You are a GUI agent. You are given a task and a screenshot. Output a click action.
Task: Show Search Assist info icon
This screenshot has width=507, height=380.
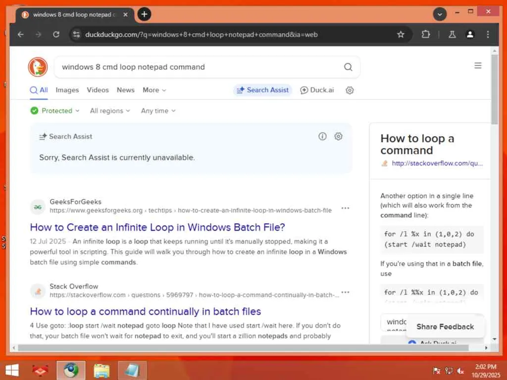click(x=322, y=137)
